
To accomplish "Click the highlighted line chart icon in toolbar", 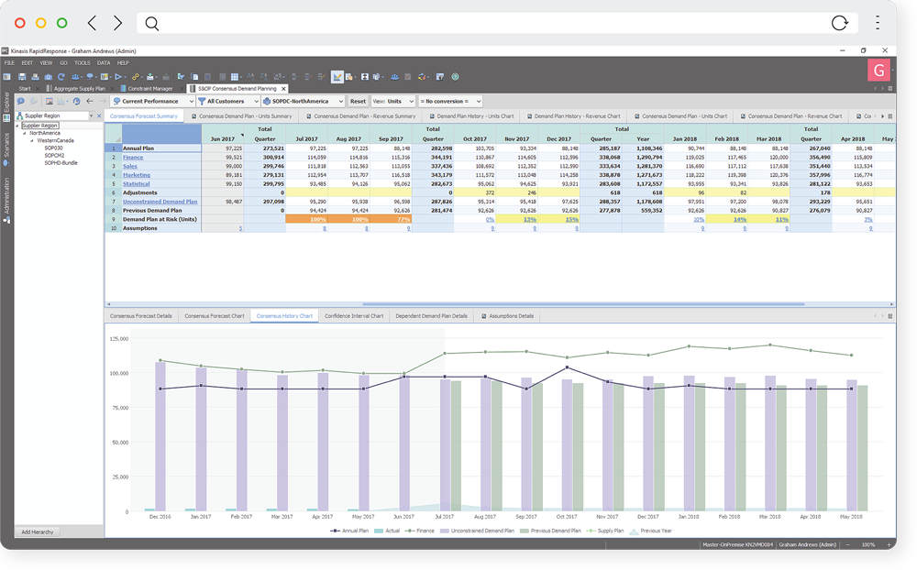I will [x=337, y=77].
